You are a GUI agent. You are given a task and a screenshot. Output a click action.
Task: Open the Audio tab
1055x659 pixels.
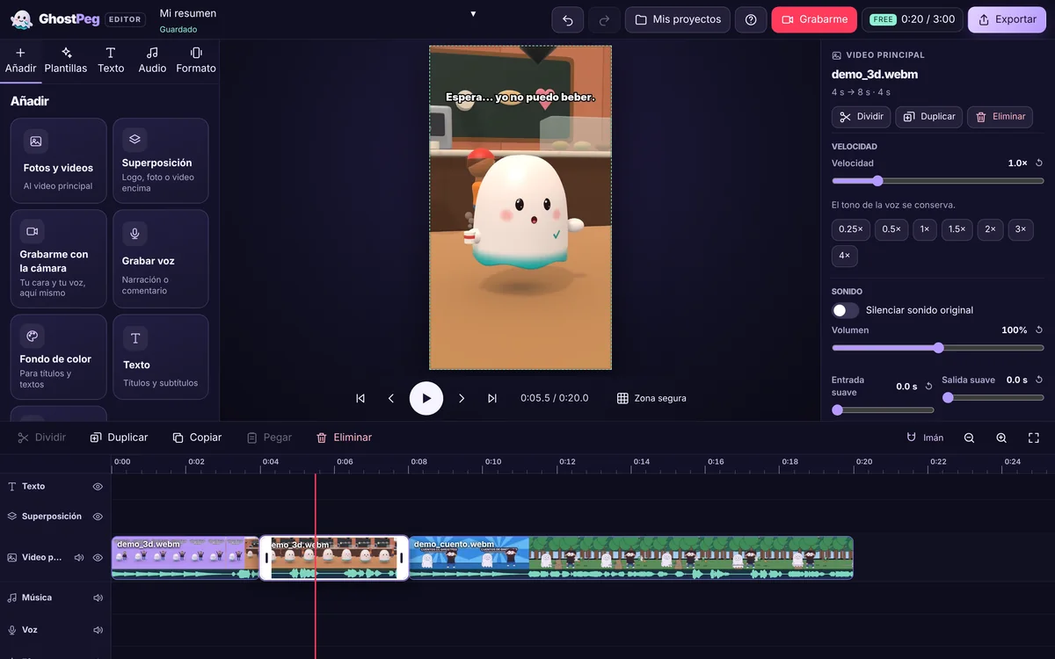(x=152, y=61)
